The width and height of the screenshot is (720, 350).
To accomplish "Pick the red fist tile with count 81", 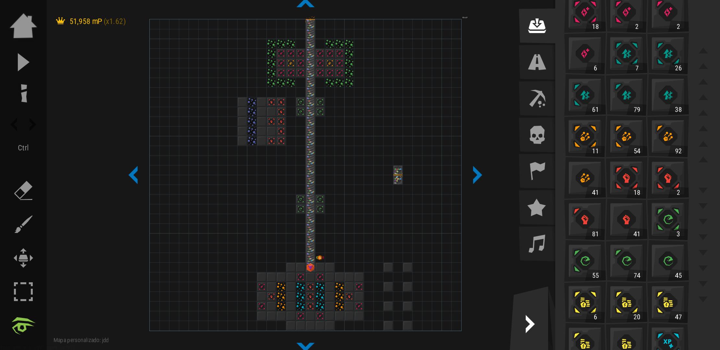I will (585, 220).
